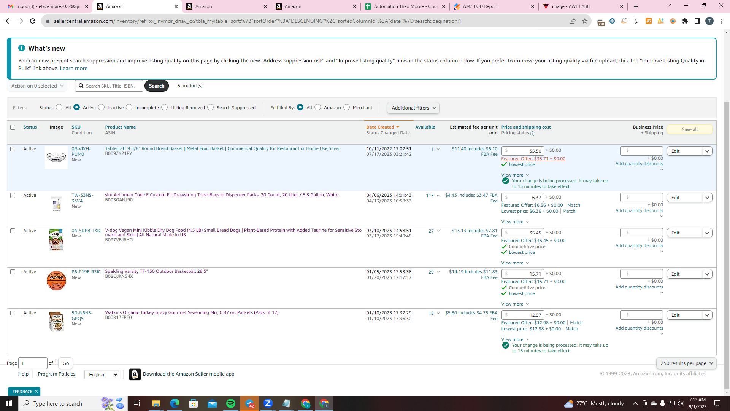Sort by the Product Name column header
Viewport: 730px width, 411px height.
(x=120, y=127)
